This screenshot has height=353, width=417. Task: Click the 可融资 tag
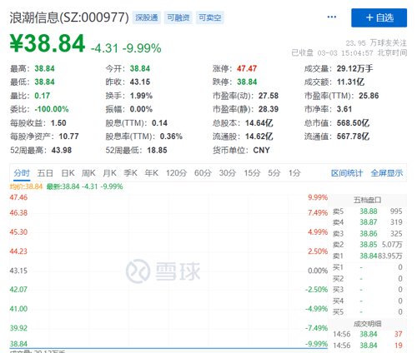pyautogui.click(x=178, y=17)
